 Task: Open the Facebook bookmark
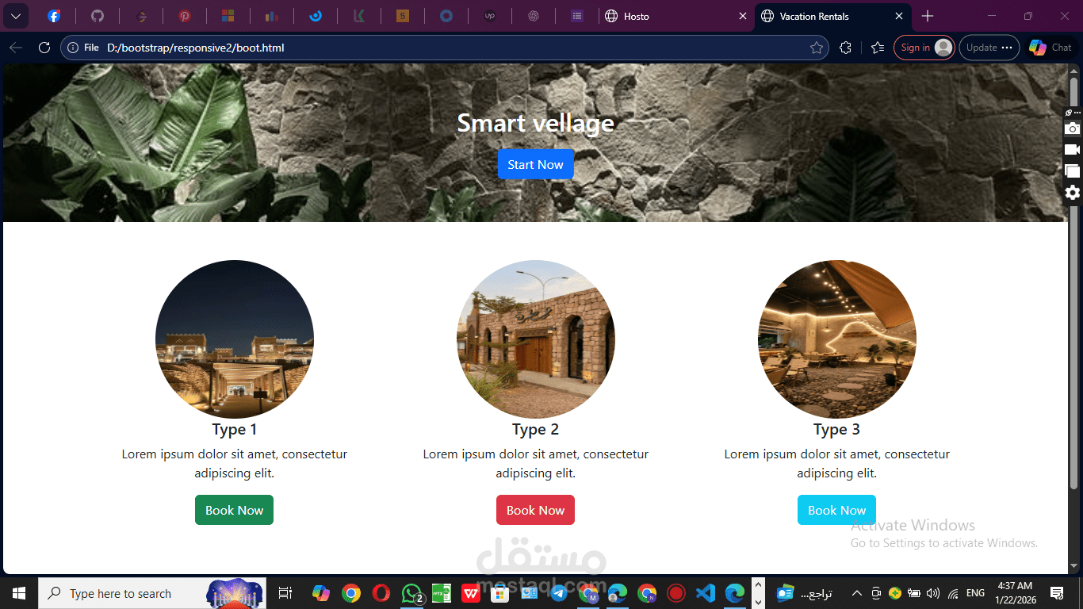click(x=55, y=16)
